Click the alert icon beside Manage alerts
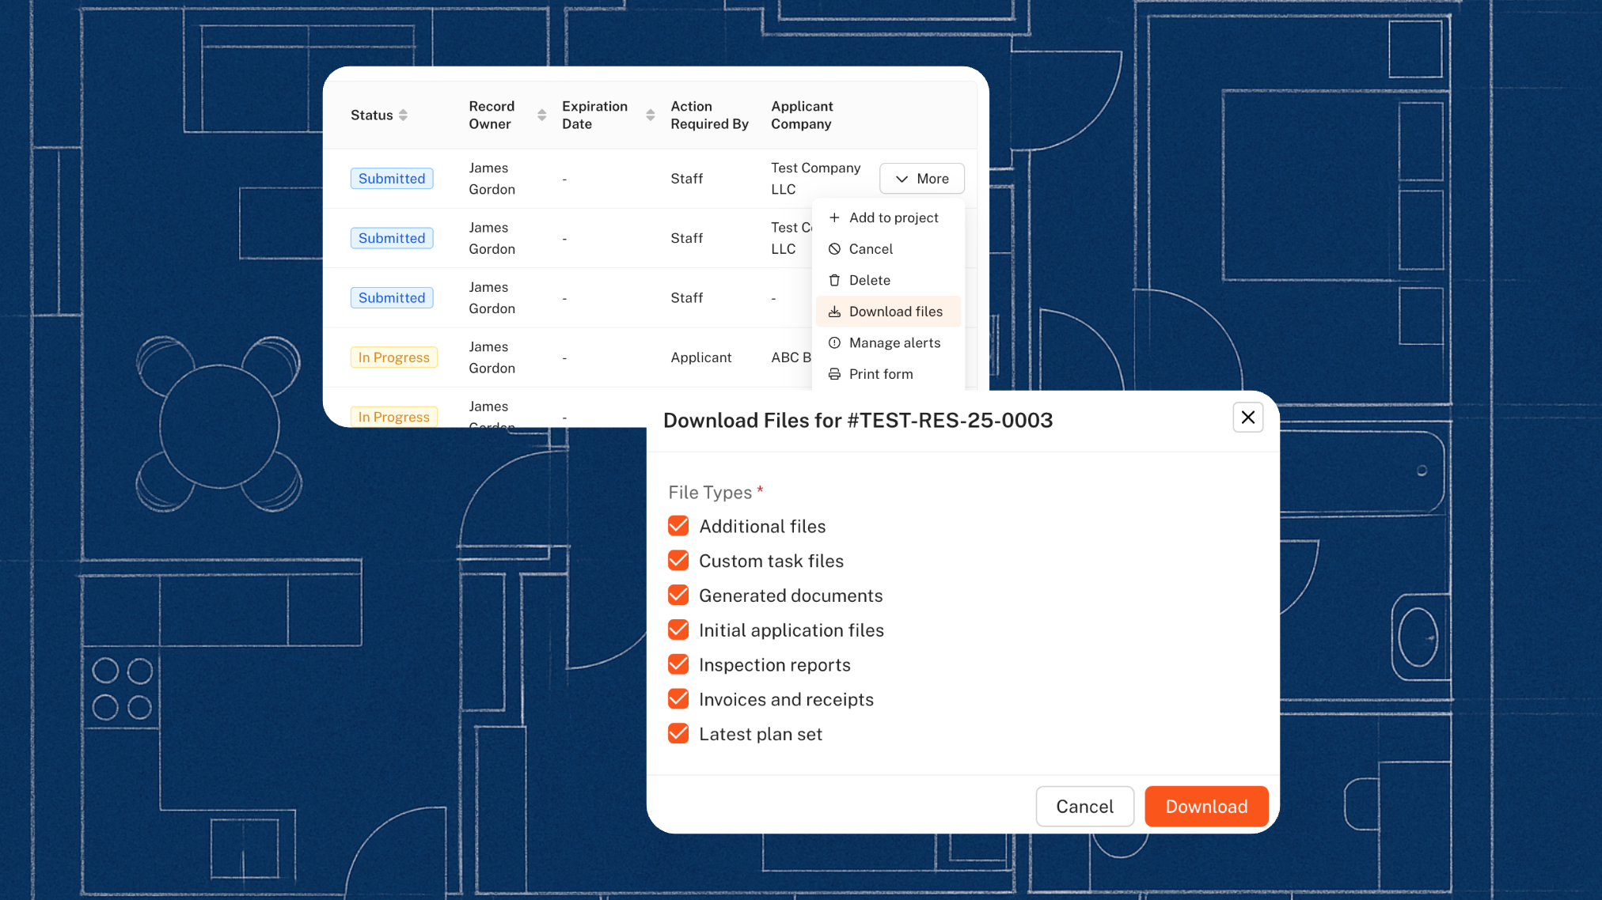This screenshot has height=900, width=1602. [834, 342]
